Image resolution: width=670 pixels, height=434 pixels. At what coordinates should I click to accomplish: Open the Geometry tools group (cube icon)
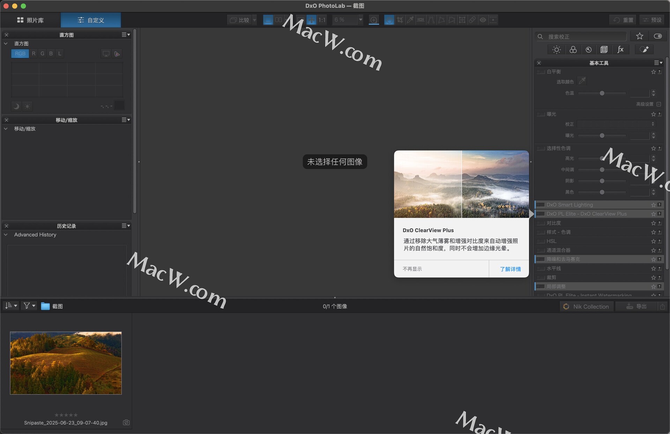[604, 50]
